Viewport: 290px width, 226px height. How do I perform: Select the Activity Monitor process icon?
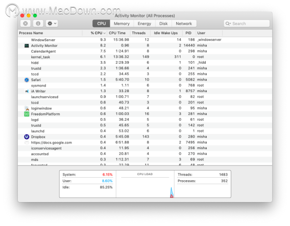(27, 45)
